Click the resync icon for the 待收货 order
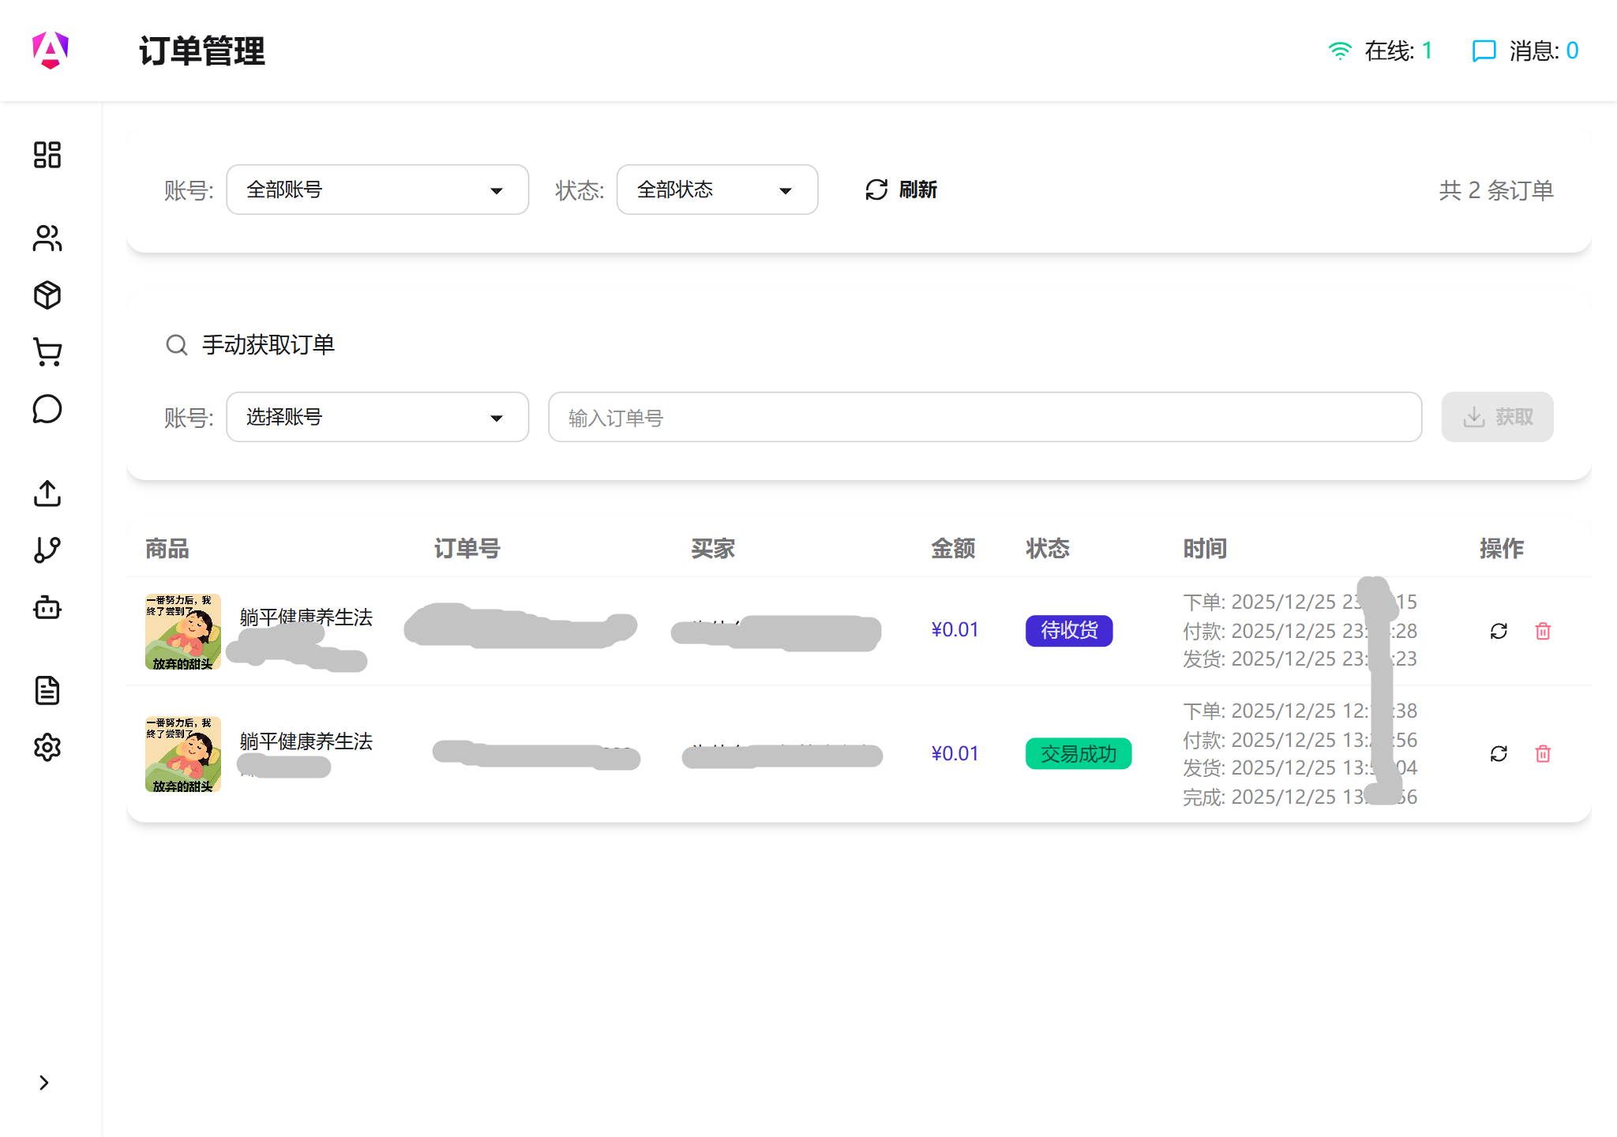 [1499, 631]
